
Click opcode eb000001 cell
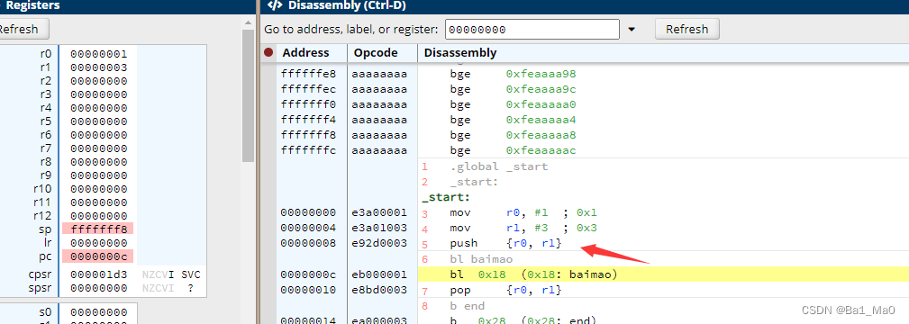point(379,274)
